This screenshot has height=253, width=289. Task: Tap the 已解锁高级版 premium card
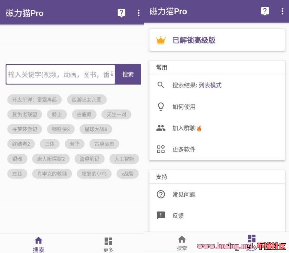pos(217,41)
